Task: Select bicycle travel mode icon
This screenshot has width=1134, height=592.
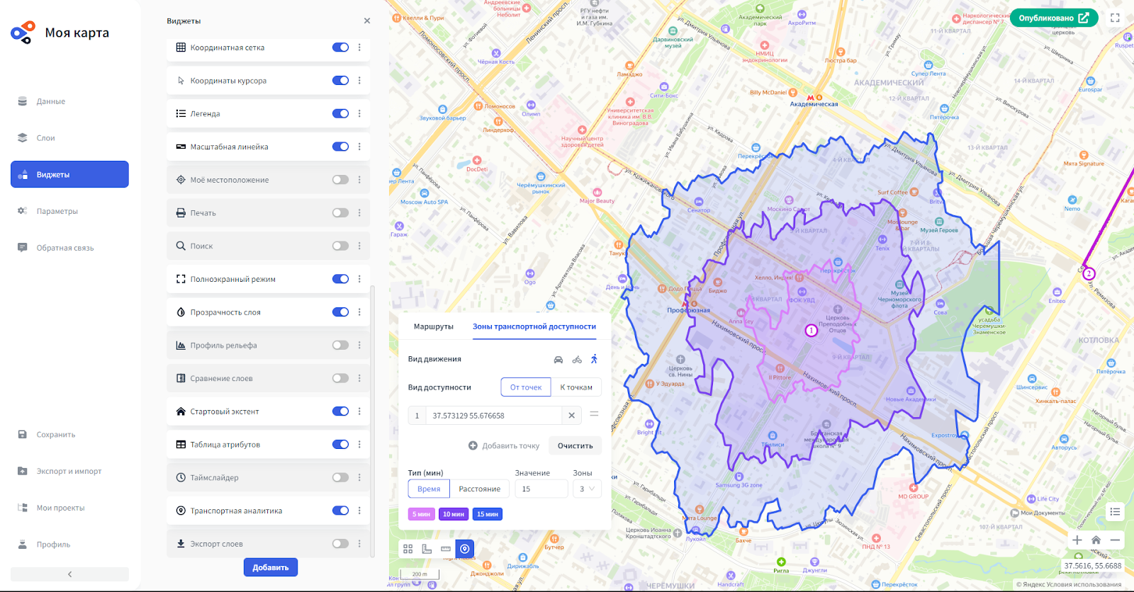Action: click(x=577, y=360)
